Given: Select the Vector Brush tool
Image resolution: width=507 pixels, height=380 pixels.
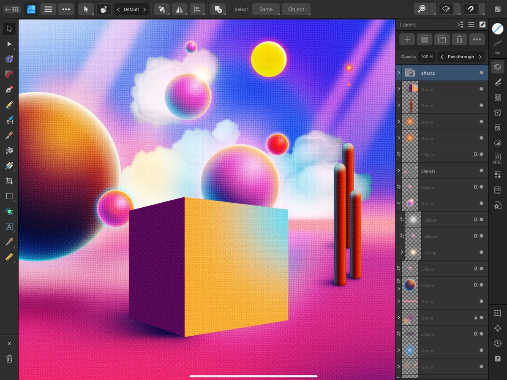Looking at the screenshot, I should (9, 120).
